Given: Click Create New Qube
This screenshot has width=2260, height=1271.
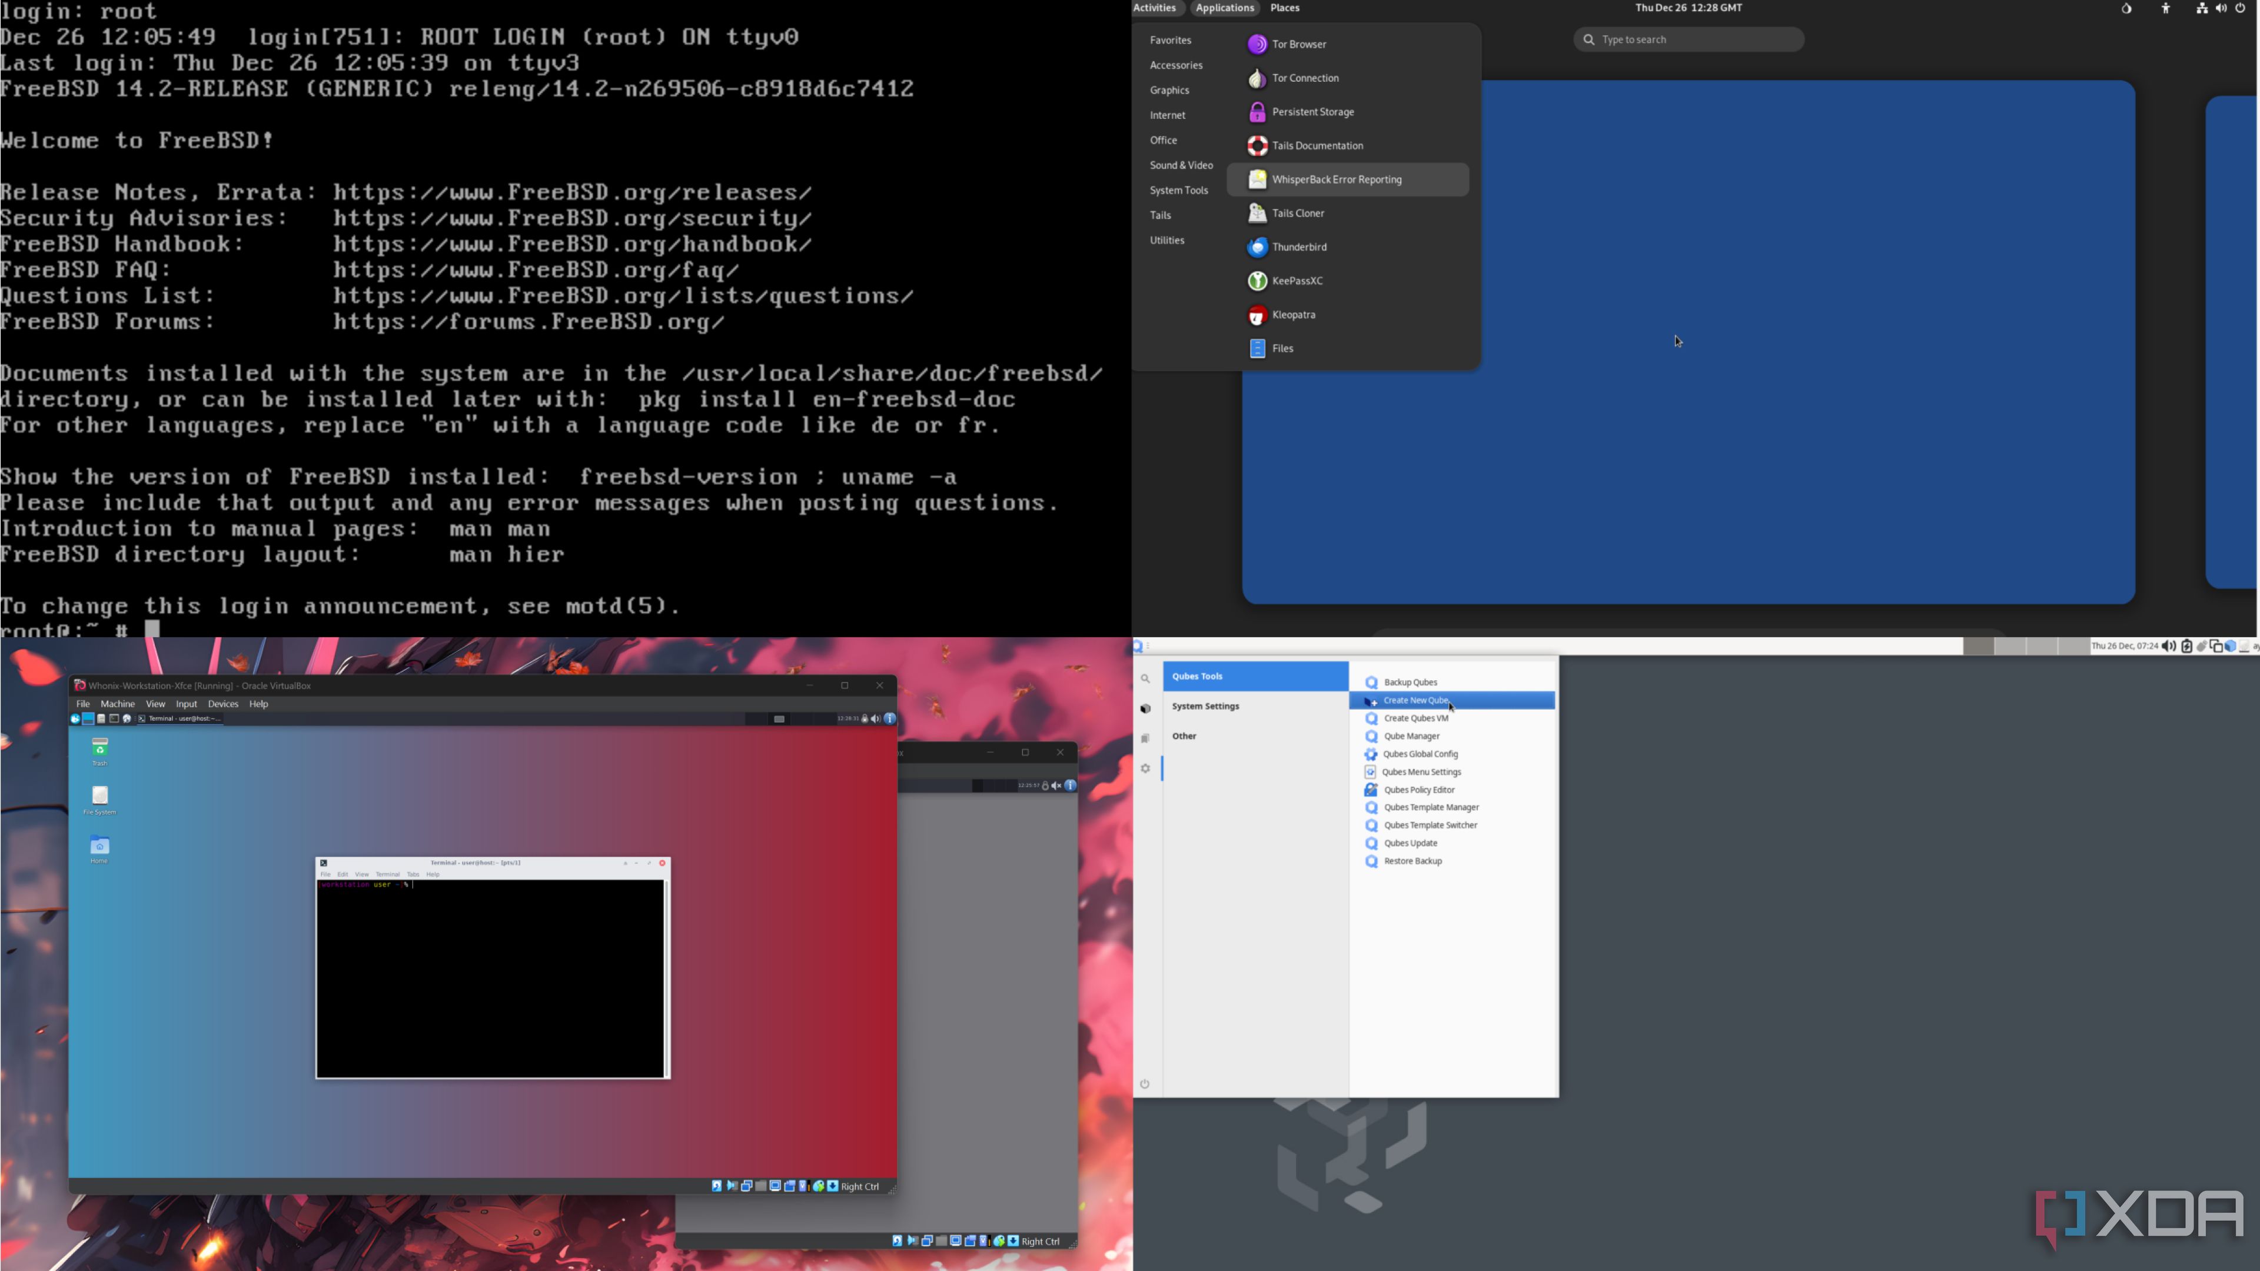Looking at the screenshot, I should click(1415, 700).
